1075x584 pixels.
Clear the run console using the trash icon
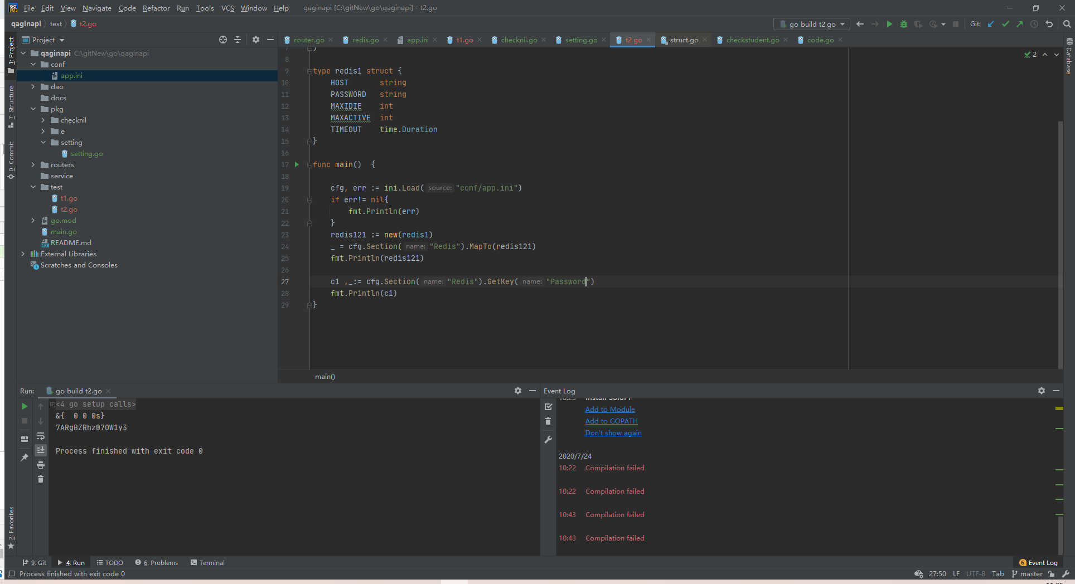pyautogui.click(x=41, y=479)
